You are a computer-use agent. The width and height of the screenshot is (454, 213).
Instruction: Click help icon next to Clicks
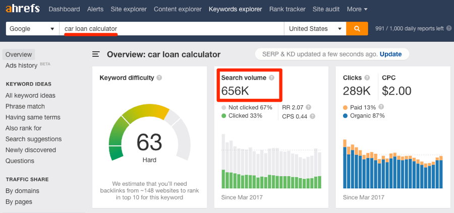(x=367, y=78)
